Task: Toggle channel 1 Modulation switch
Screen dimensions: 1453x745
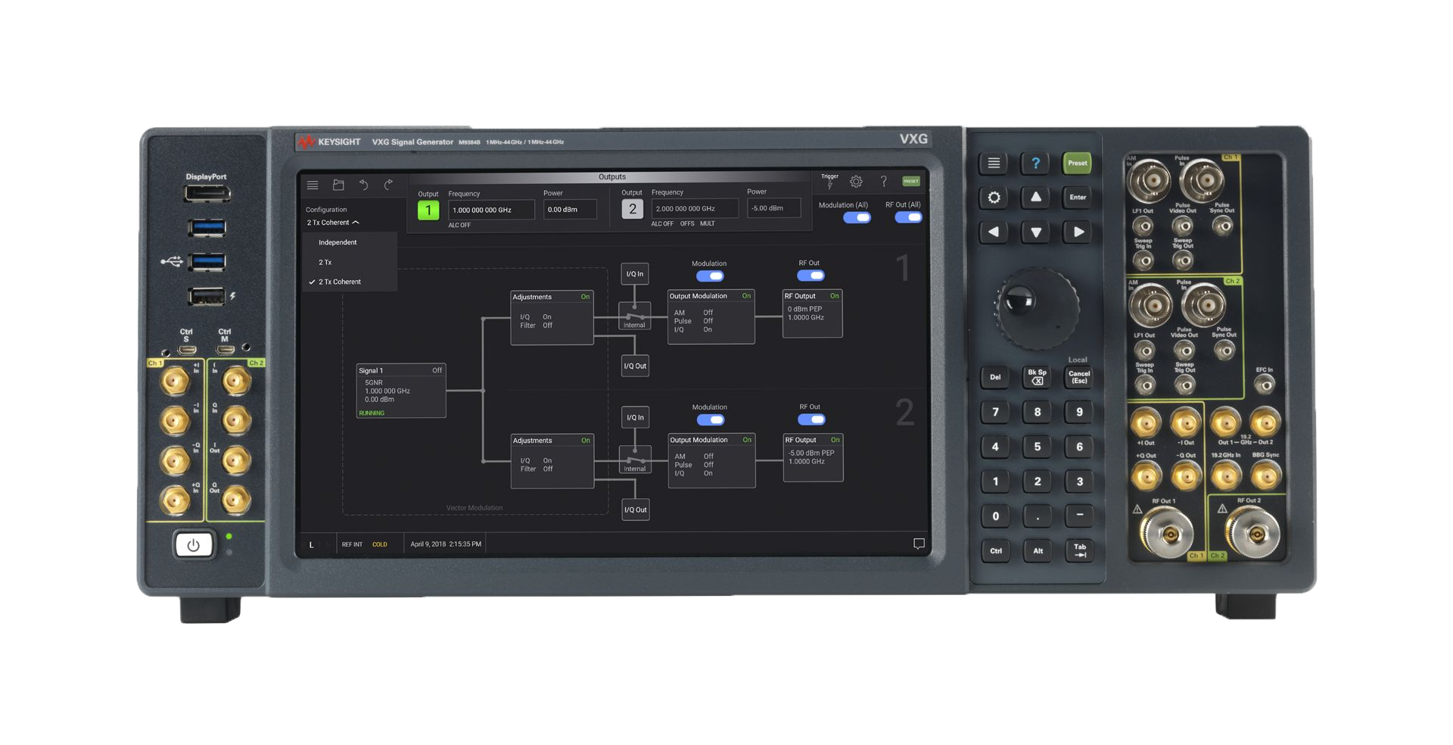Action: click(710, 276)
